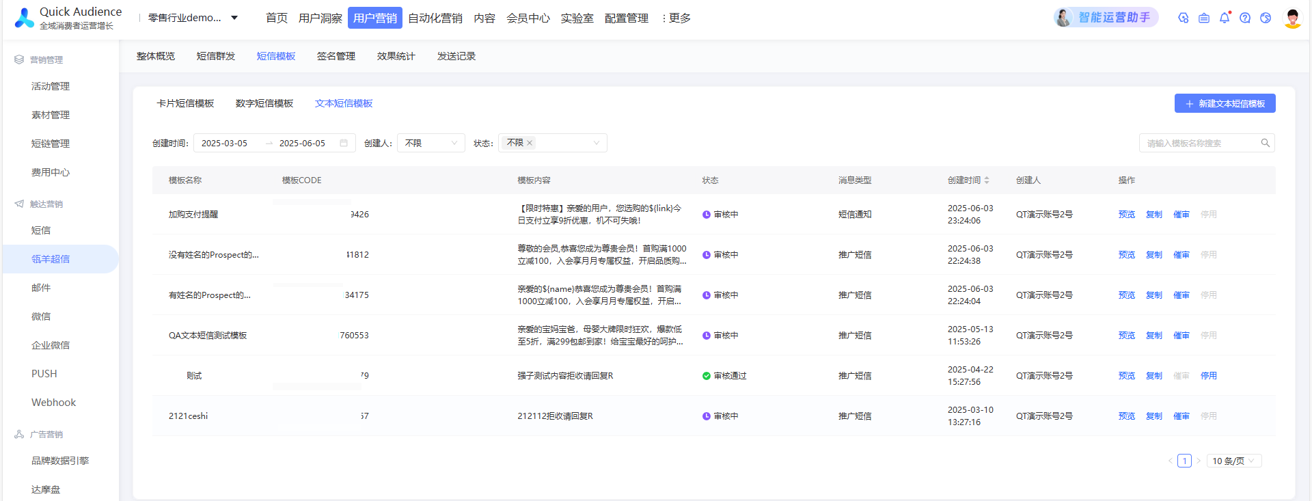Open 企业微信 in the sidebar
This screenshot has width=1312, height=501.
click(x=51, y=345)
